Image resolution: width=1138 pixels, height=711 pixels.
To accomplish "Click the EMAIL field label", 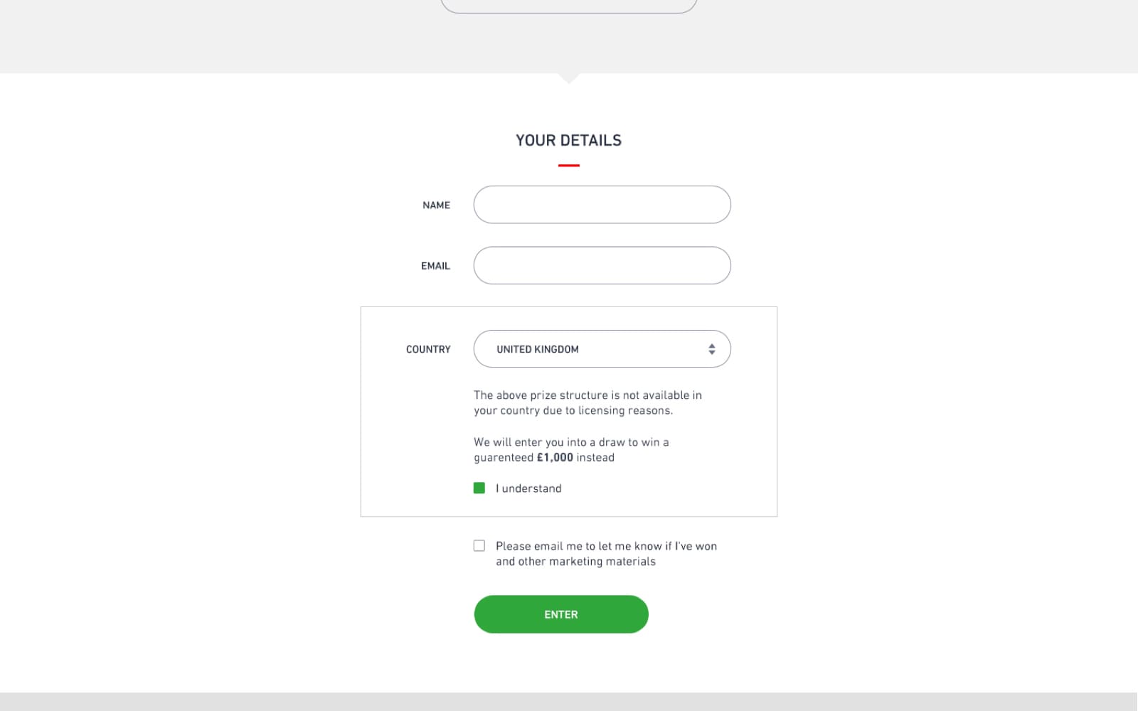I will [435, 266].
